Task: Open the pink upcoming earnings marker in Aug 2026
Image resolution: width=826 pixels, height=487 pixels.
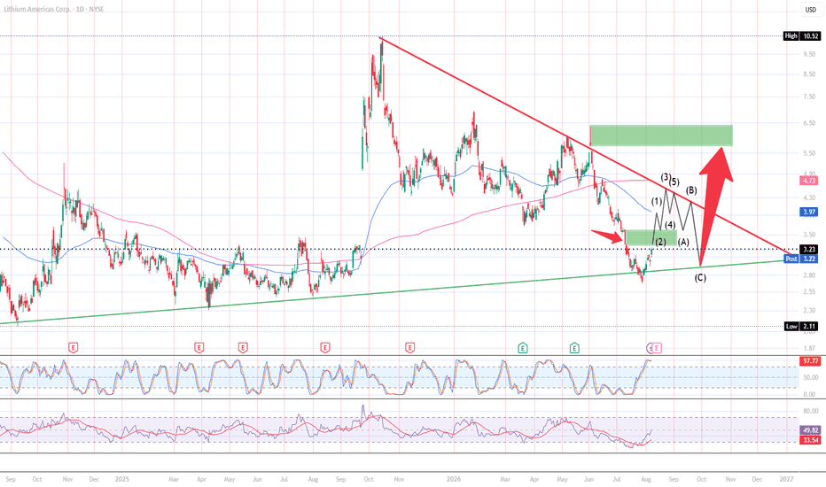Action: pos(658,347)
